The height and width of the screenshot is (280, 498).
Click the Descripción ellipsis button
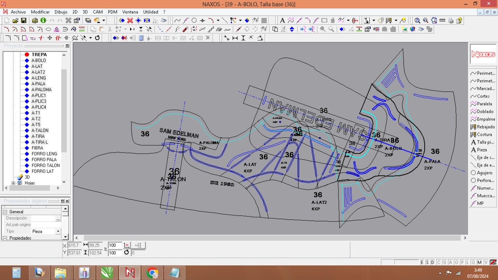58,219
